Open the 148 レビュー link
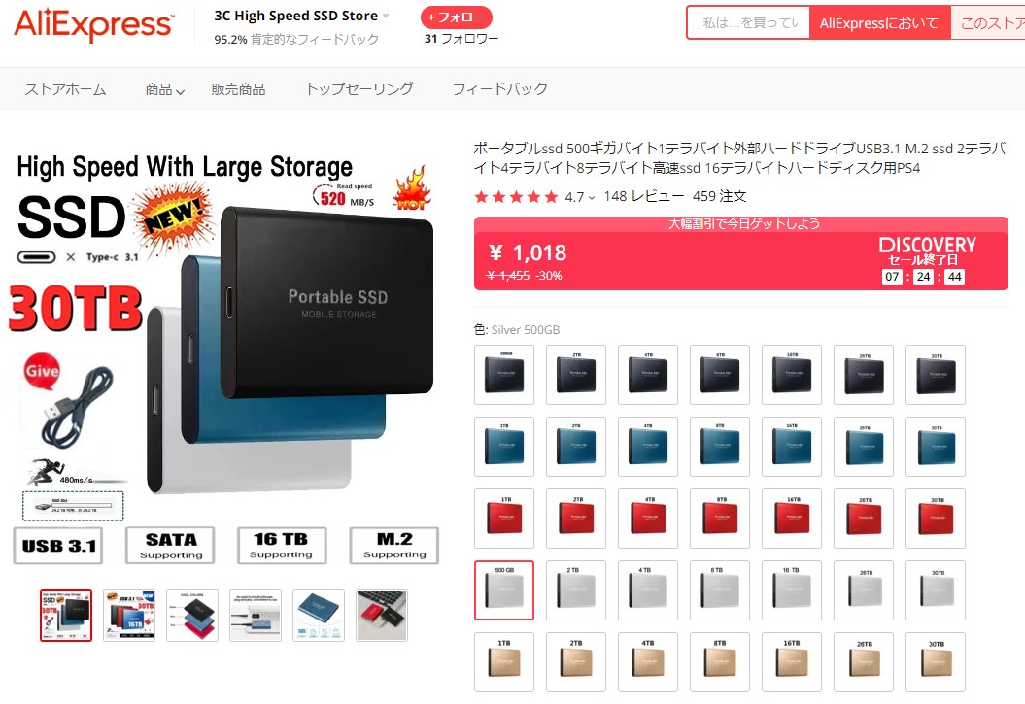 pyautogui.click(x=644, y=196)
